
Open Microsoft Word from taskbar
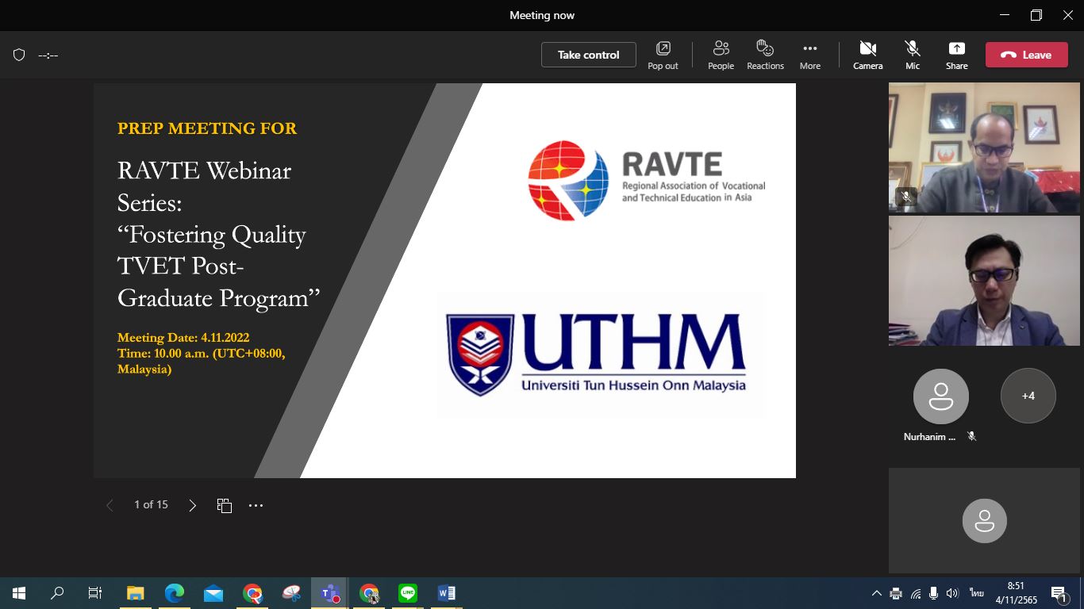447,593
